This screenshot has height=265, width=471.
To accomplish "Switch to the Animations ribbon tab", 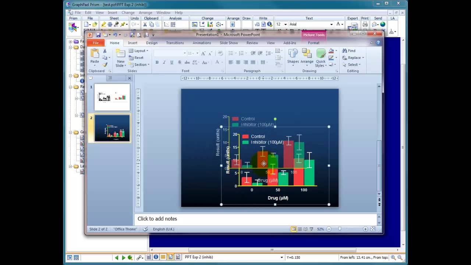I will [x=202, y=43].
